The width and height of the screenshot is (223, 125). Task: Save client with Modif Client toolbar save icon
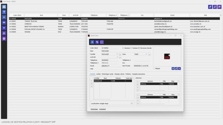97,42
